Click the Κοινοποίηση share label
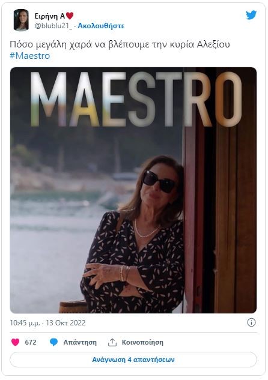This screenshot has width=268, height=380. (x=142, y=342)
